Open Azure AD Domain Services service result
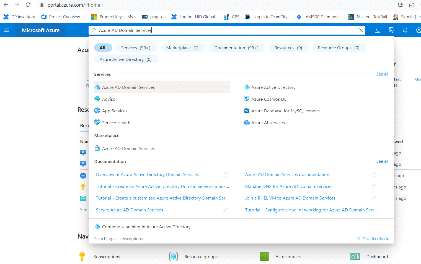 128,87
